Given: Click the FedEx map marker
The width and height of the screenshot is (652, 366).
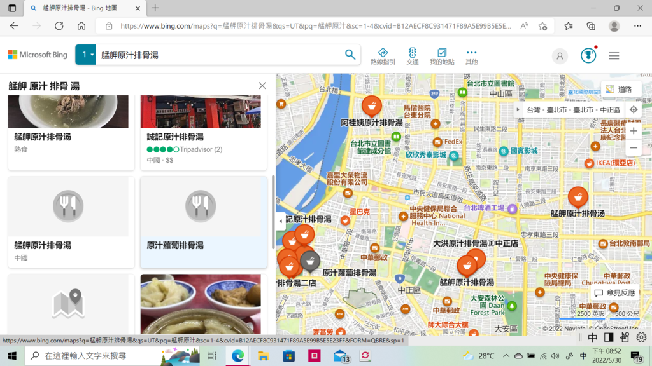Looking at the screenshot, I should pos(437,142).
